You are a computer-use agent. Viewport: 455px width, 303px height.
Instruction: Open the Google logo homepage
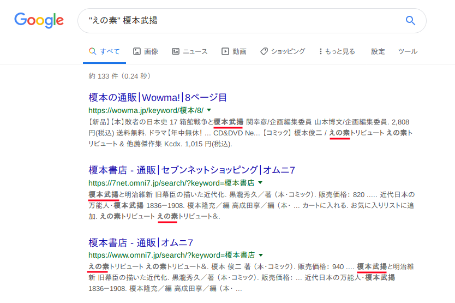(x=39, y=20)
